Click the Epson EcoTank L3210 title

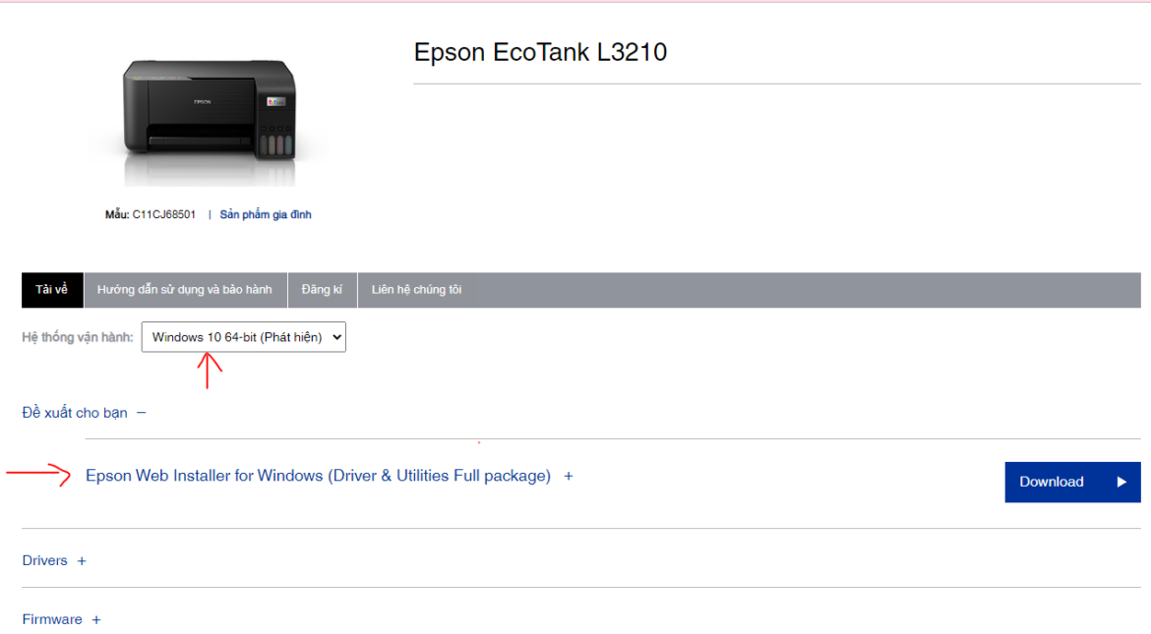[540, 52]
